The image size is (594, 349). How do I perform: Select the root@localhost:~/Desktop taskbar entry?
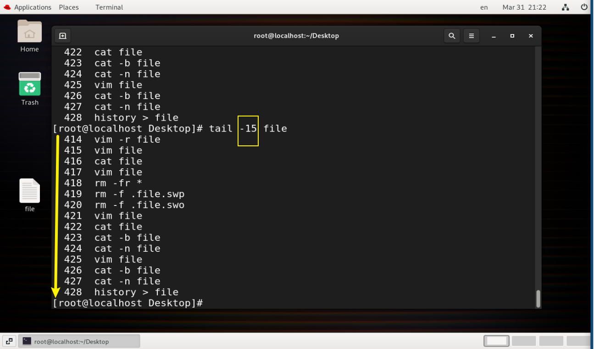(79, 341)
